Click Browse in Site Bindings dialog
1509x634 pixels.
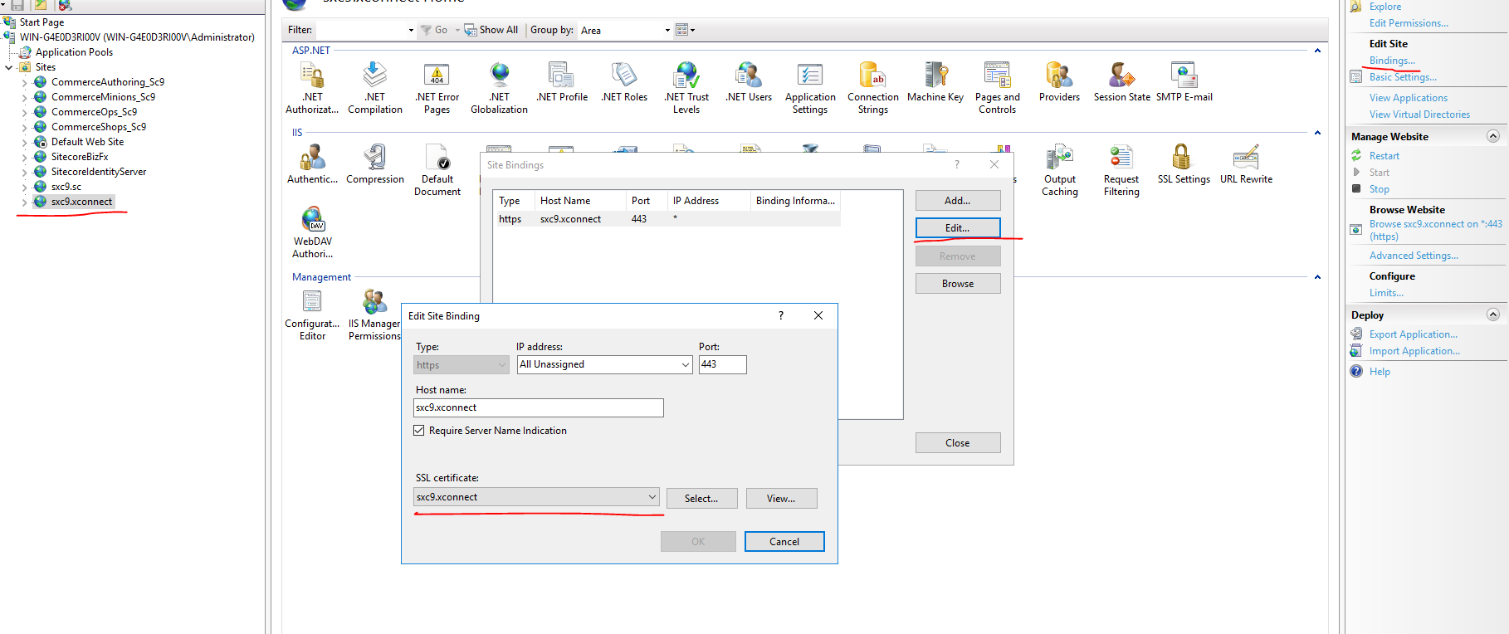coord(958,283)
